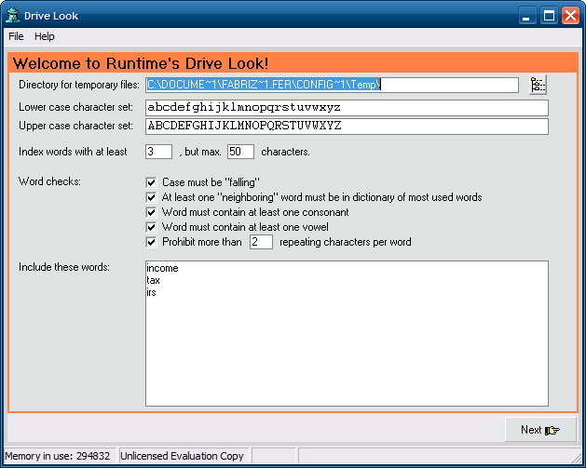Select the minimum characters field showing 3
The image size is (586, 468).
(x=158, y=152)
